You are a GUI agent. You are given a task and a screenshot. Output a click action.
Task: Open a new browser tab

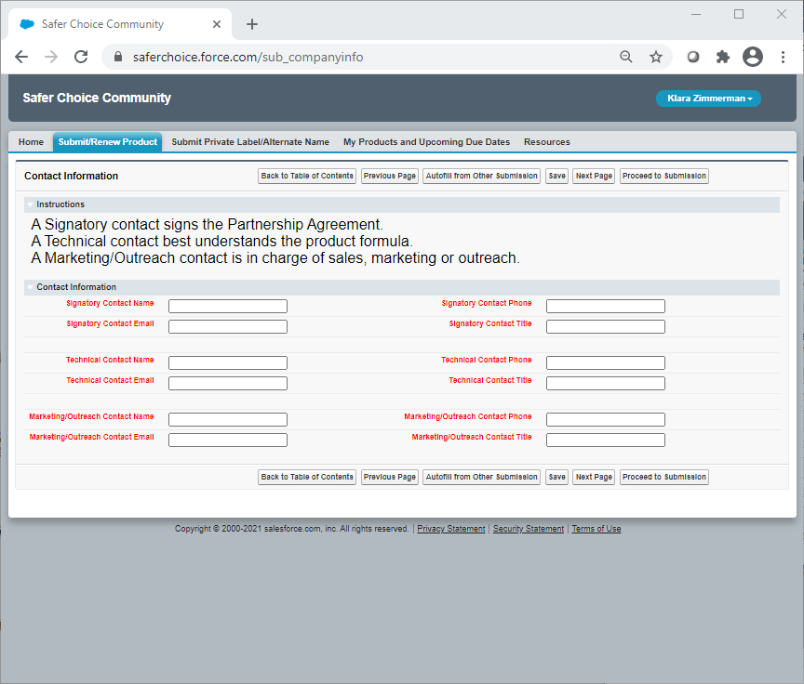[252, 24]
